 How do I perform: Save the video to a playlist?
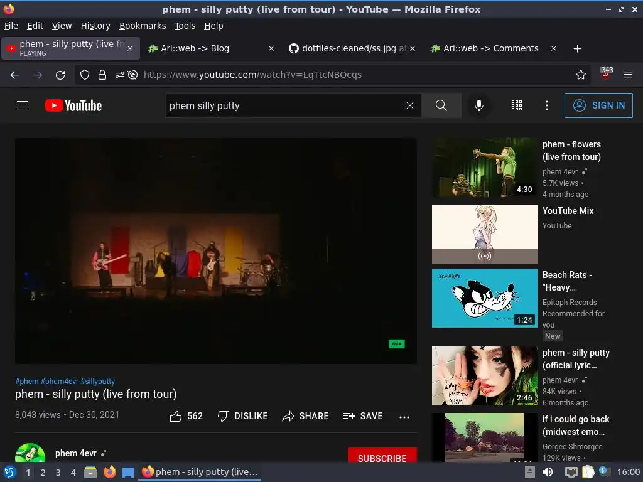[362, 416]
